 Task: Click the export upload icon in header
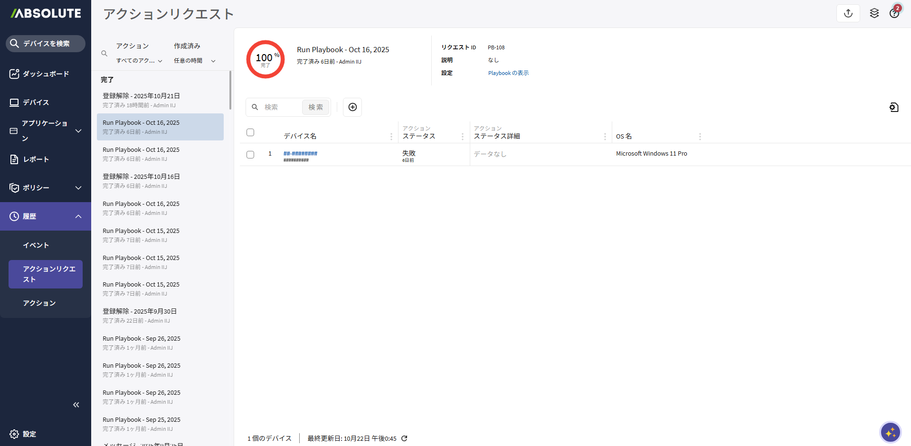(848, 13)
